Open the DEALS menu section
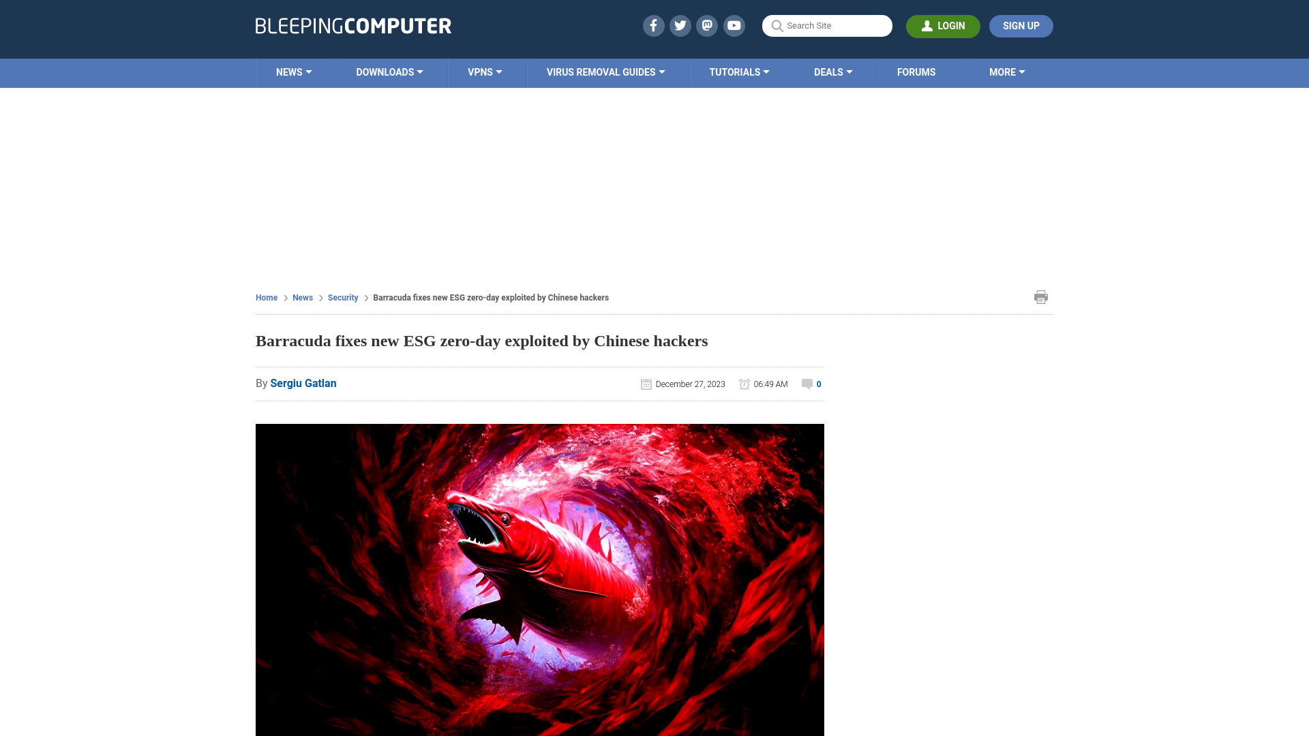The width and height of the screenshot is (1309, 736). [832, 73]
